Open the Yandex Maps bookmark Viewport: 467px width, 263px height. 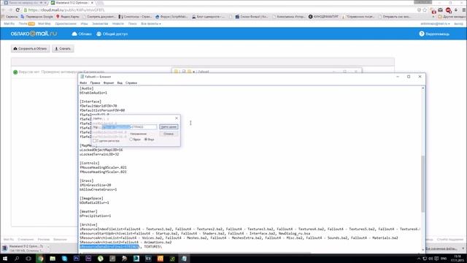pos(68,17)
